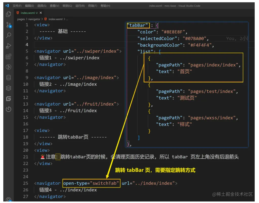259x203 pixels.
Task: Click '测试页' text value in JSON
Action: (187, 98)
